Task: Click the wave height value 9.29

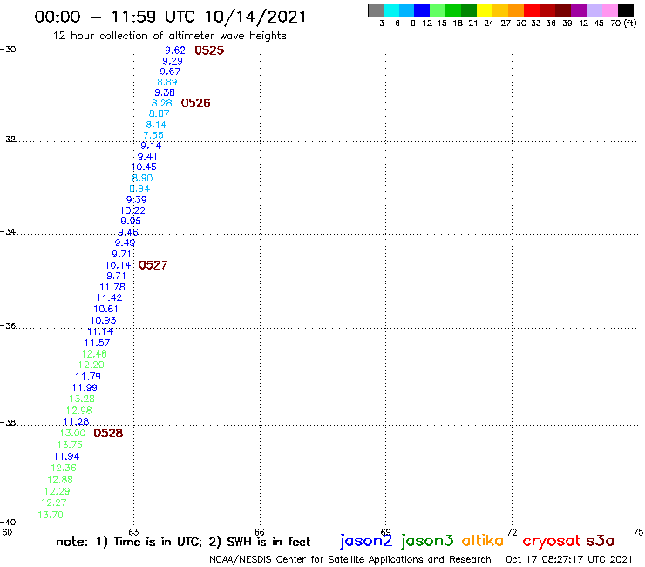Action: (x=173, y=61)
